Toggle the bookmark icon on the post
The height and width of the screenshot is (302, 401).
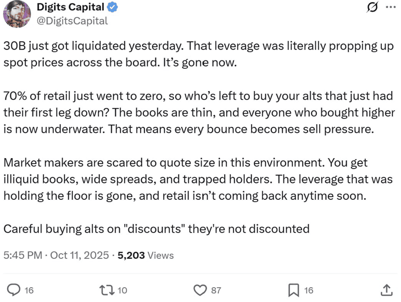tap(294, 289)
